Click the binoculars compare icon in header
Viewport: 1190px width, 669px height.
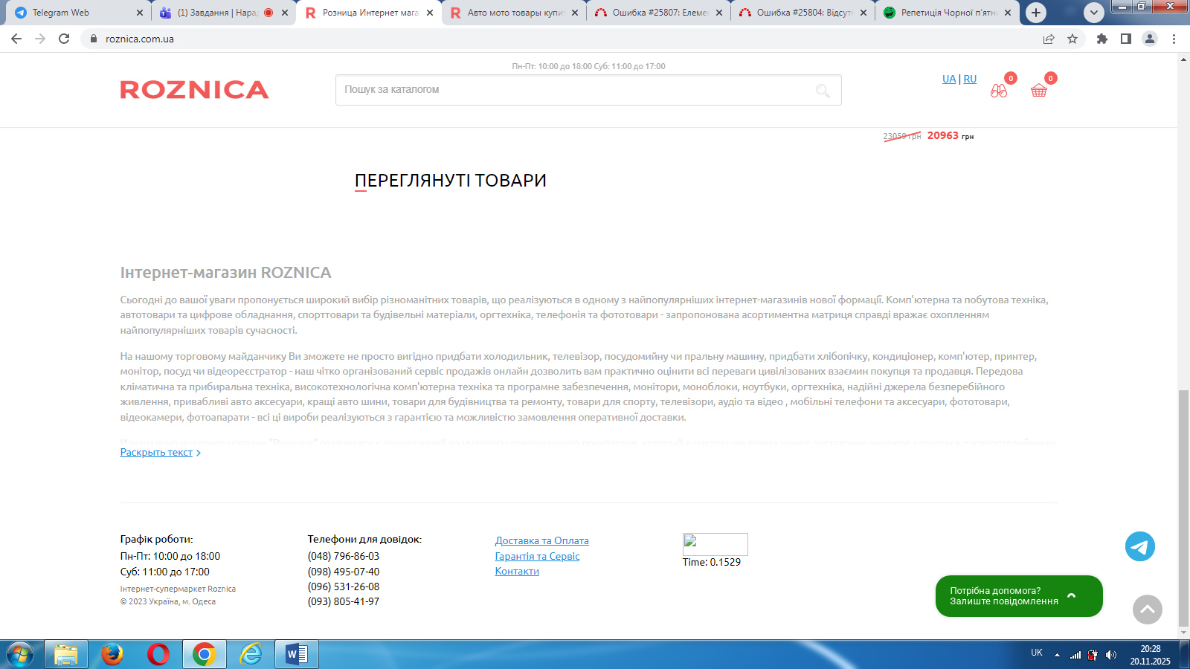[x=998, y=91]
